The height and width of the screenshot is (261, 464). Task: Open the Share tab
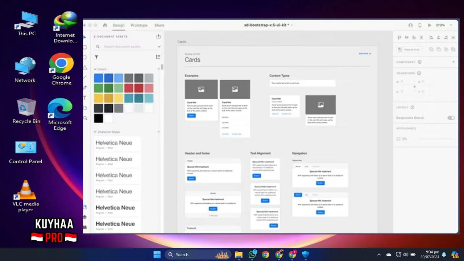[x=159, y=25]
